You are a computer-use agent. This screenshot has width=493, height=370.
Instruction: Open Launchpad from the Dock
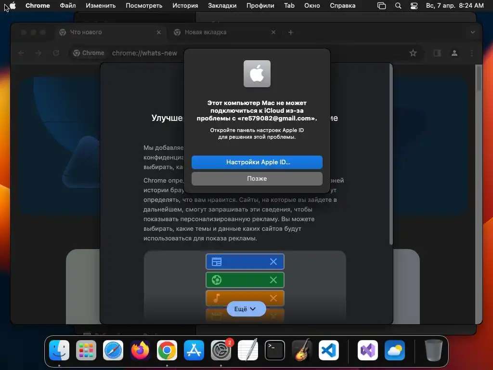[86, 350]
